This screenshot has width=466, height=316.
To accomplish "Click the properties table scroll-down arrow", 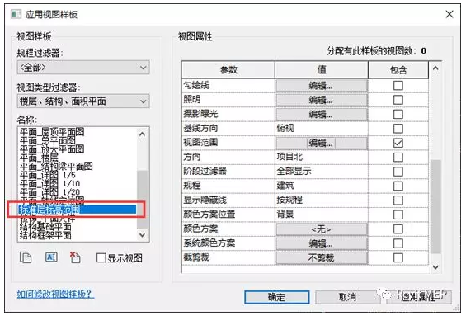I will (435, 267).
